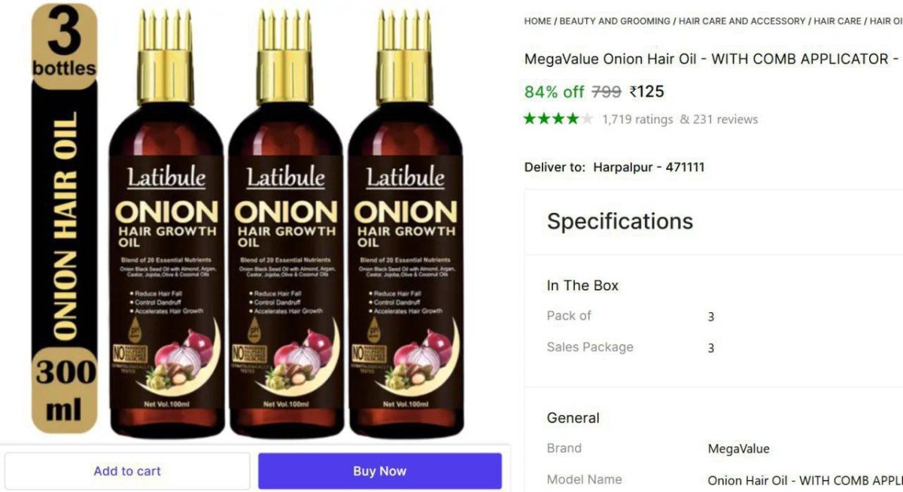Click the grey fifth rating star

pos(587,119)
